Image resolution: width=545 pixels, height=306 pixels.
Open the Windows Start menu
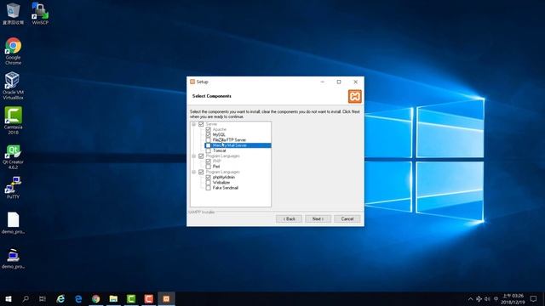(9, 298)
